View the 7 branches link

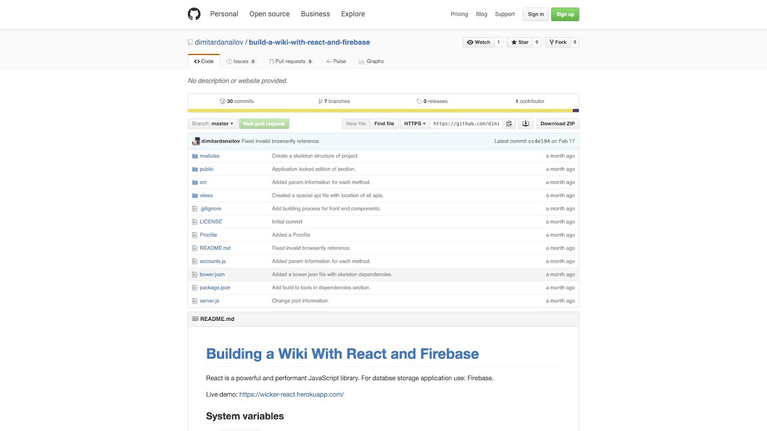(x=334, y=102)
